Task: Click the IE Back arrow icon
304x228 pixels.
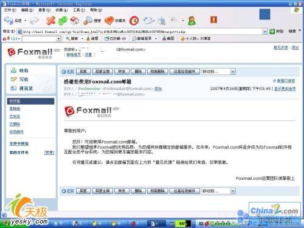Action: (9, 20)
